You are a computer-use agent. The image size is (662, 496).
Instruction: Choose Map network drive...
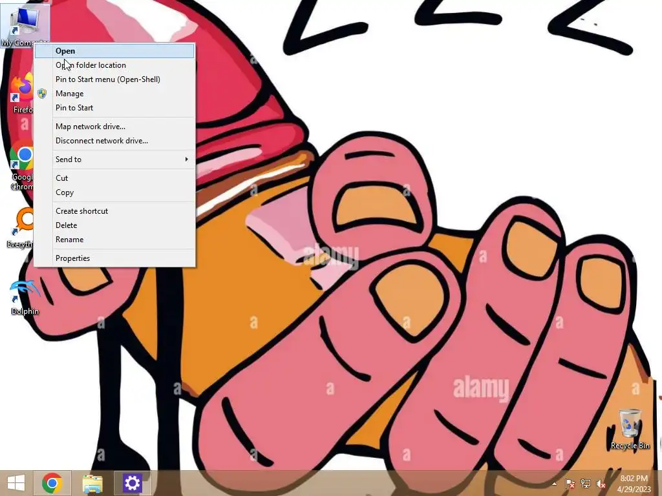pyautogui.click(x=114, y=127)
